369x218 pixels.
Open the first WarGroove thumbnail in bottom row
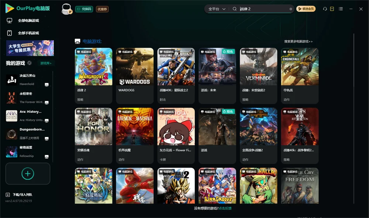[217, 186]
